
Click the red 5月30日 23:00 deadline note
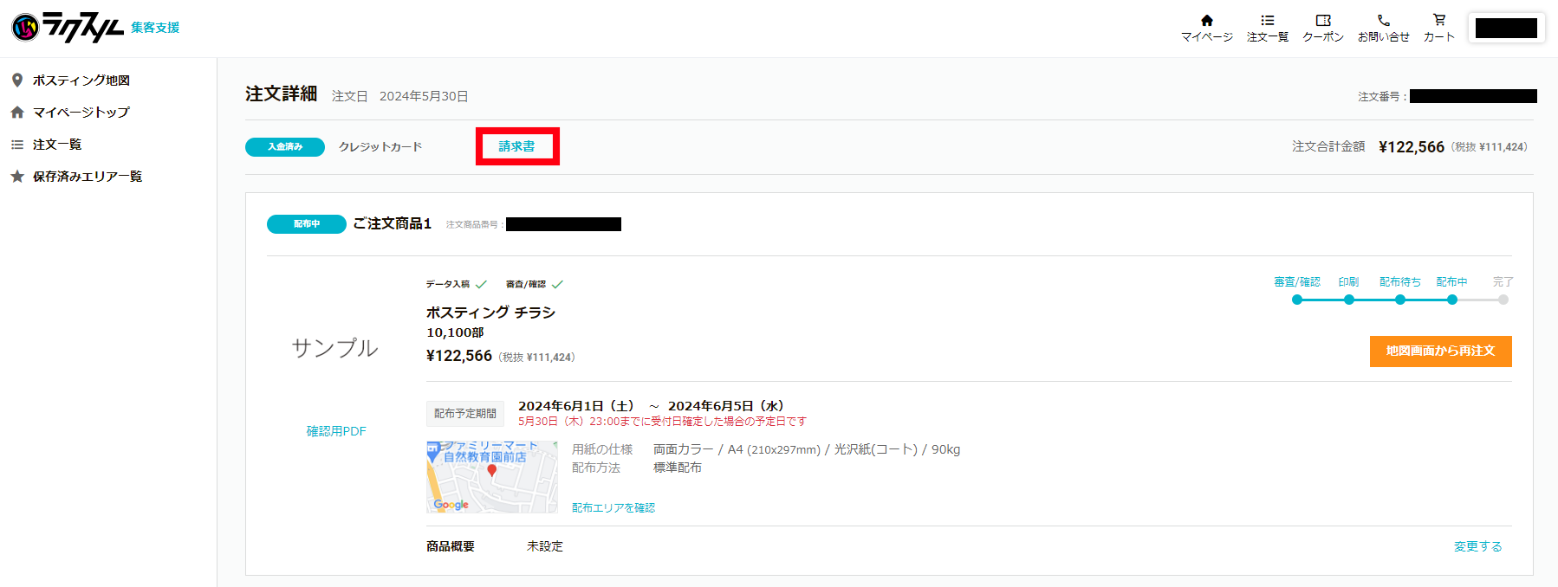pos(662,422)
